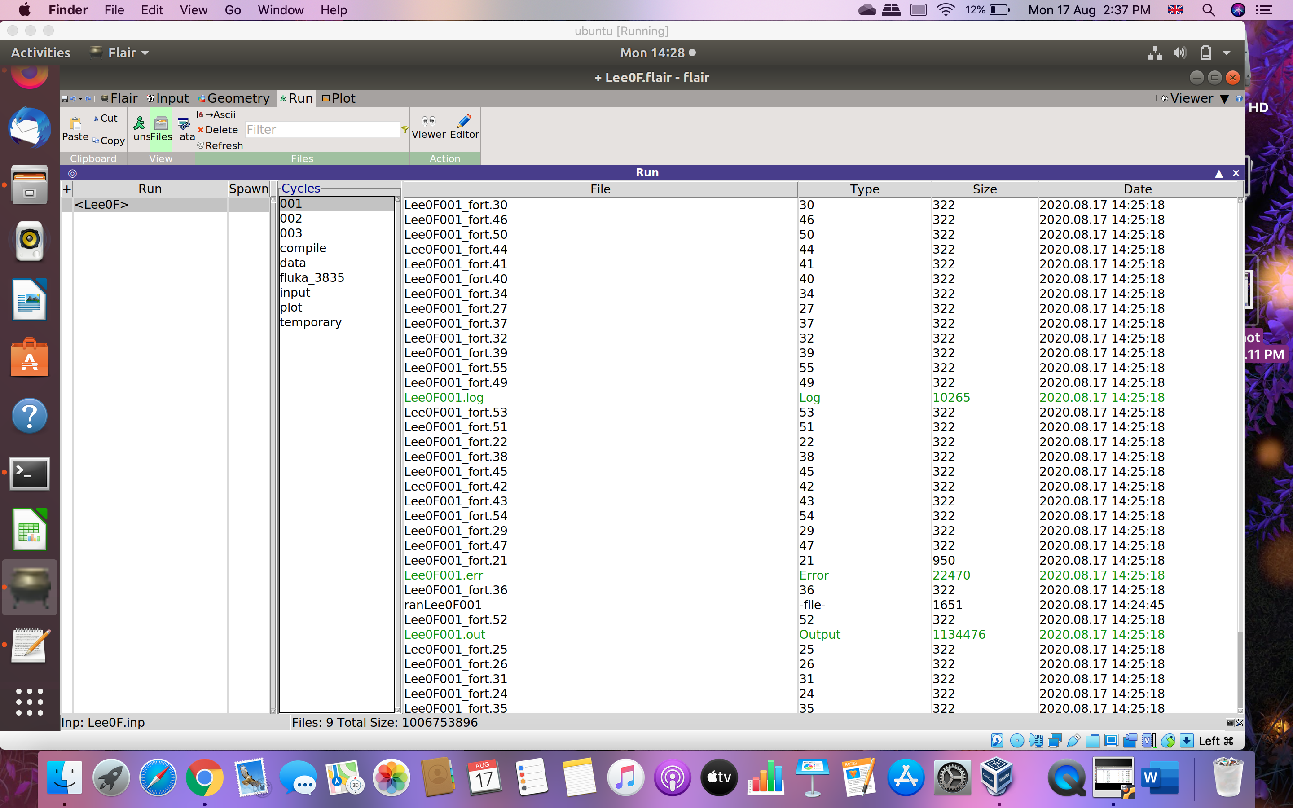Viewport: 1293px width, 808px height.
Task: Click the file list vertical scrollbar
Action: (x=1240, y=454)
